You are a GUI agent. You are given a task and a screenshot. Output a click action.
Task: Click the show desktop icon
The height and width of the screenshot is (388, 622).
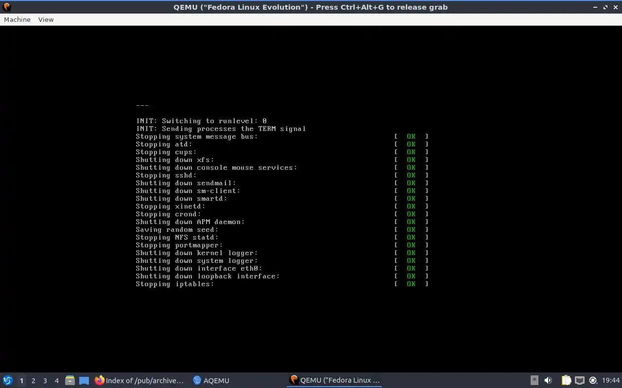pyautogui.click(x=84, y=381)
